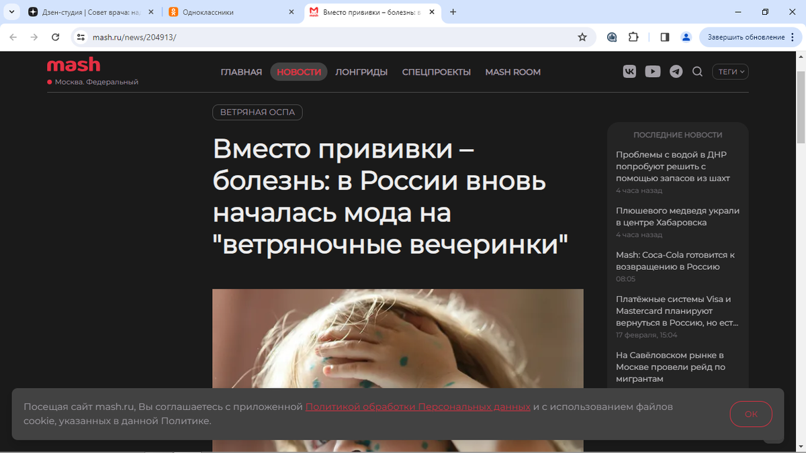Open a new browser tab with plus
The width and height of the screenshot is (806, 453).
point(453,12)
